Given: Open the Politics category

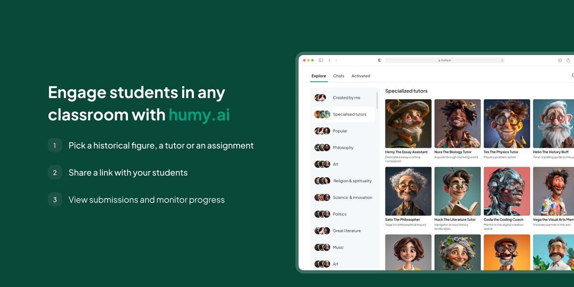Looking at the screenshot, I should tap(344, 214).
